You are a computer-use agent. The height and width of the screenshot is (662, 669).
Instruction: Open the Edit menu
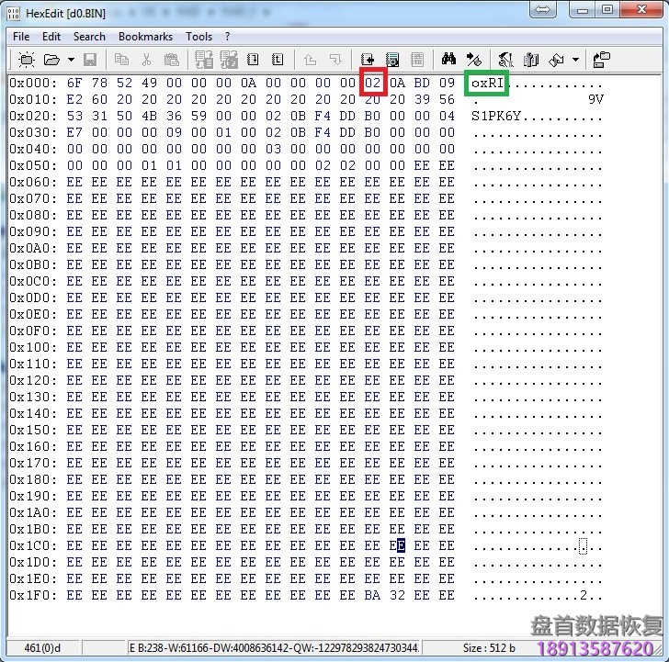(51, 37)
